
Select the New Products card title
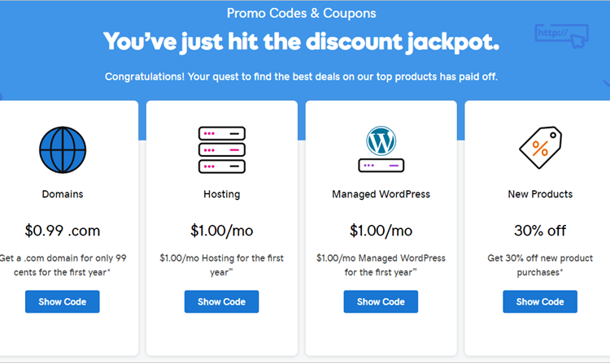[540, 194]
